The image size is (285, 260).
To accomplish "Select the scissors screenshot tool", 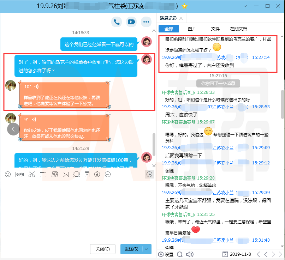I will [32, 174].
